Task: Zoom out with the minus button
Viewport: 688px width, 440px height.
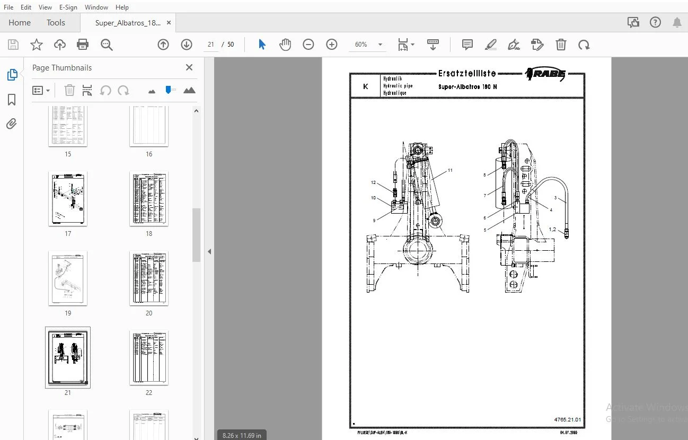Action: pos(308,45)
